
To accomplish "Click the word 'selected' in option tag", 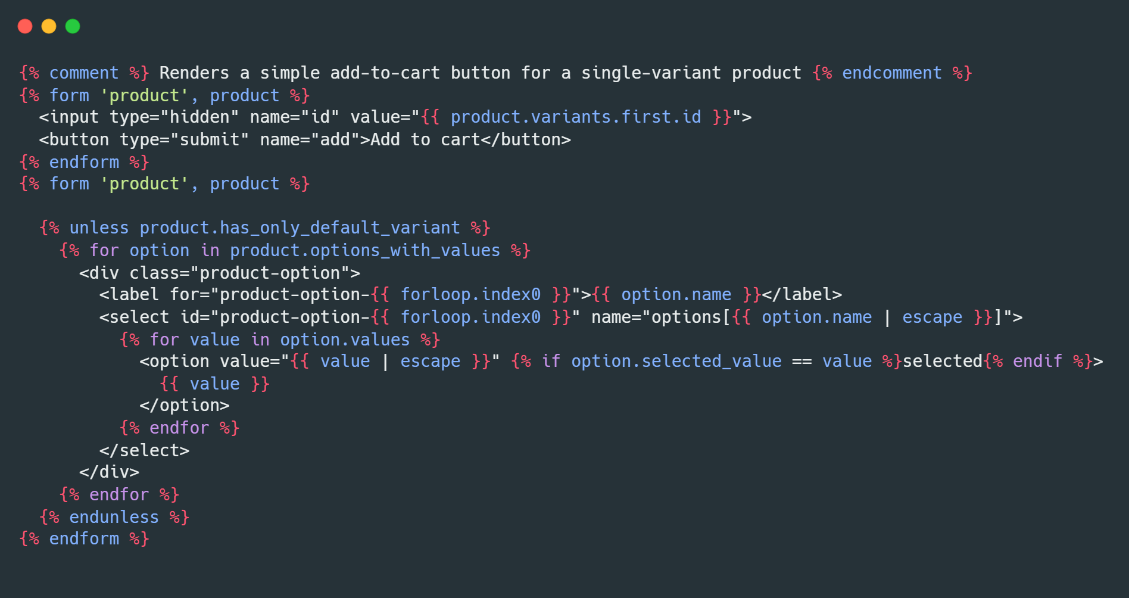I will tap(942, 361).
